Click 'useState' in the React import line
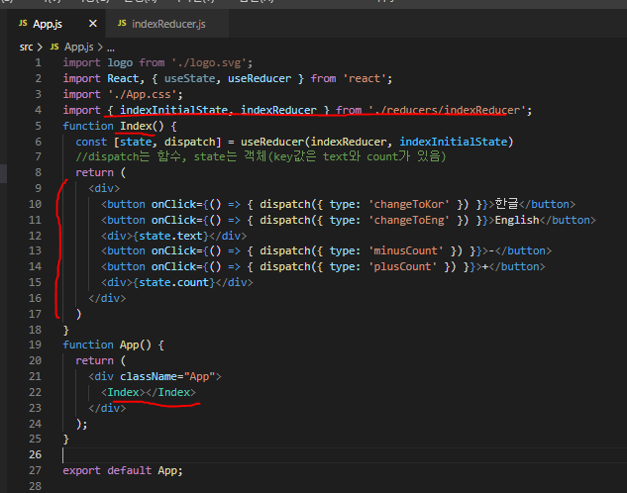Screen dimensions: 627x493 (x=190, y=79)
